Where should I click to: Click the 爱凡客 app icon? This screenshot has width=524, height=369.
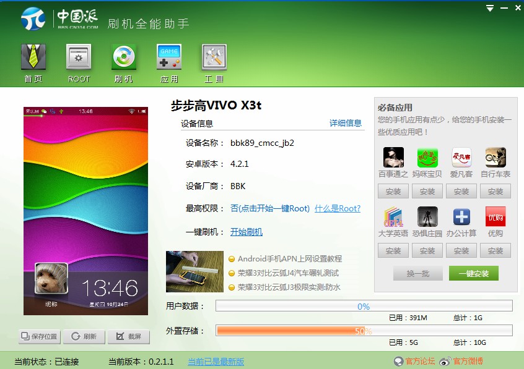[461, 157]
